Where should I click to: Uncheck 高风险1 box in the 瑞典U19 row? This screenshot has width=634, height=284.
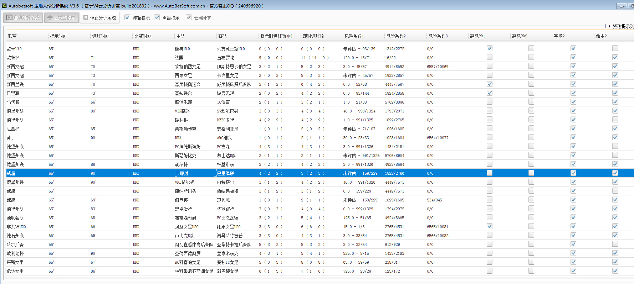pos(489,48)
